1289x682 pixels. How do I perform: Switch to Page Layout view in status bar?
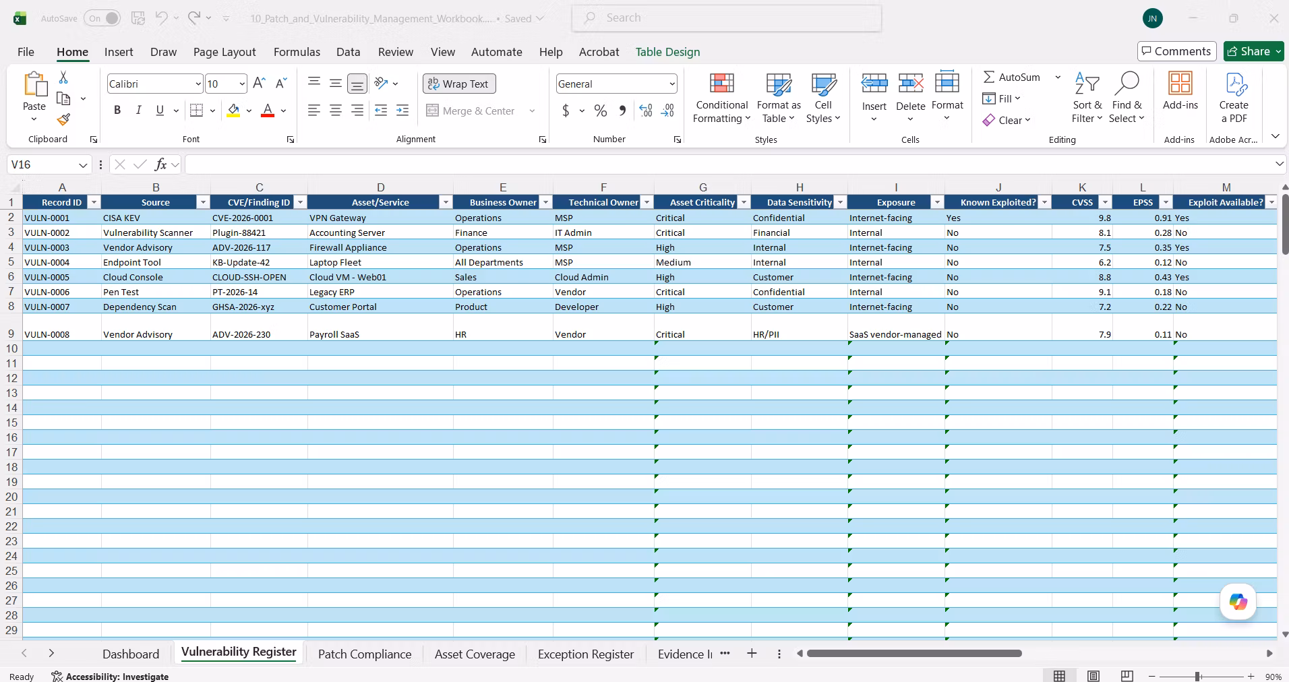[1093, 676]
